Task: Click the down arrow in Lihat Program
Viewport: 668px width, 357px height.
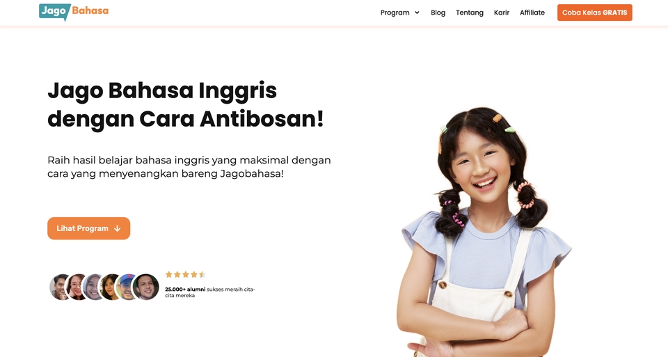Action: (x=117, y=229)
